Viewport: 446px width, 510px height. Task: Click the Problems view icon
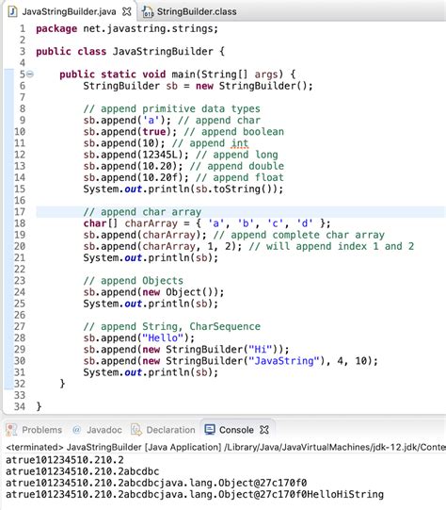[11, 430]
